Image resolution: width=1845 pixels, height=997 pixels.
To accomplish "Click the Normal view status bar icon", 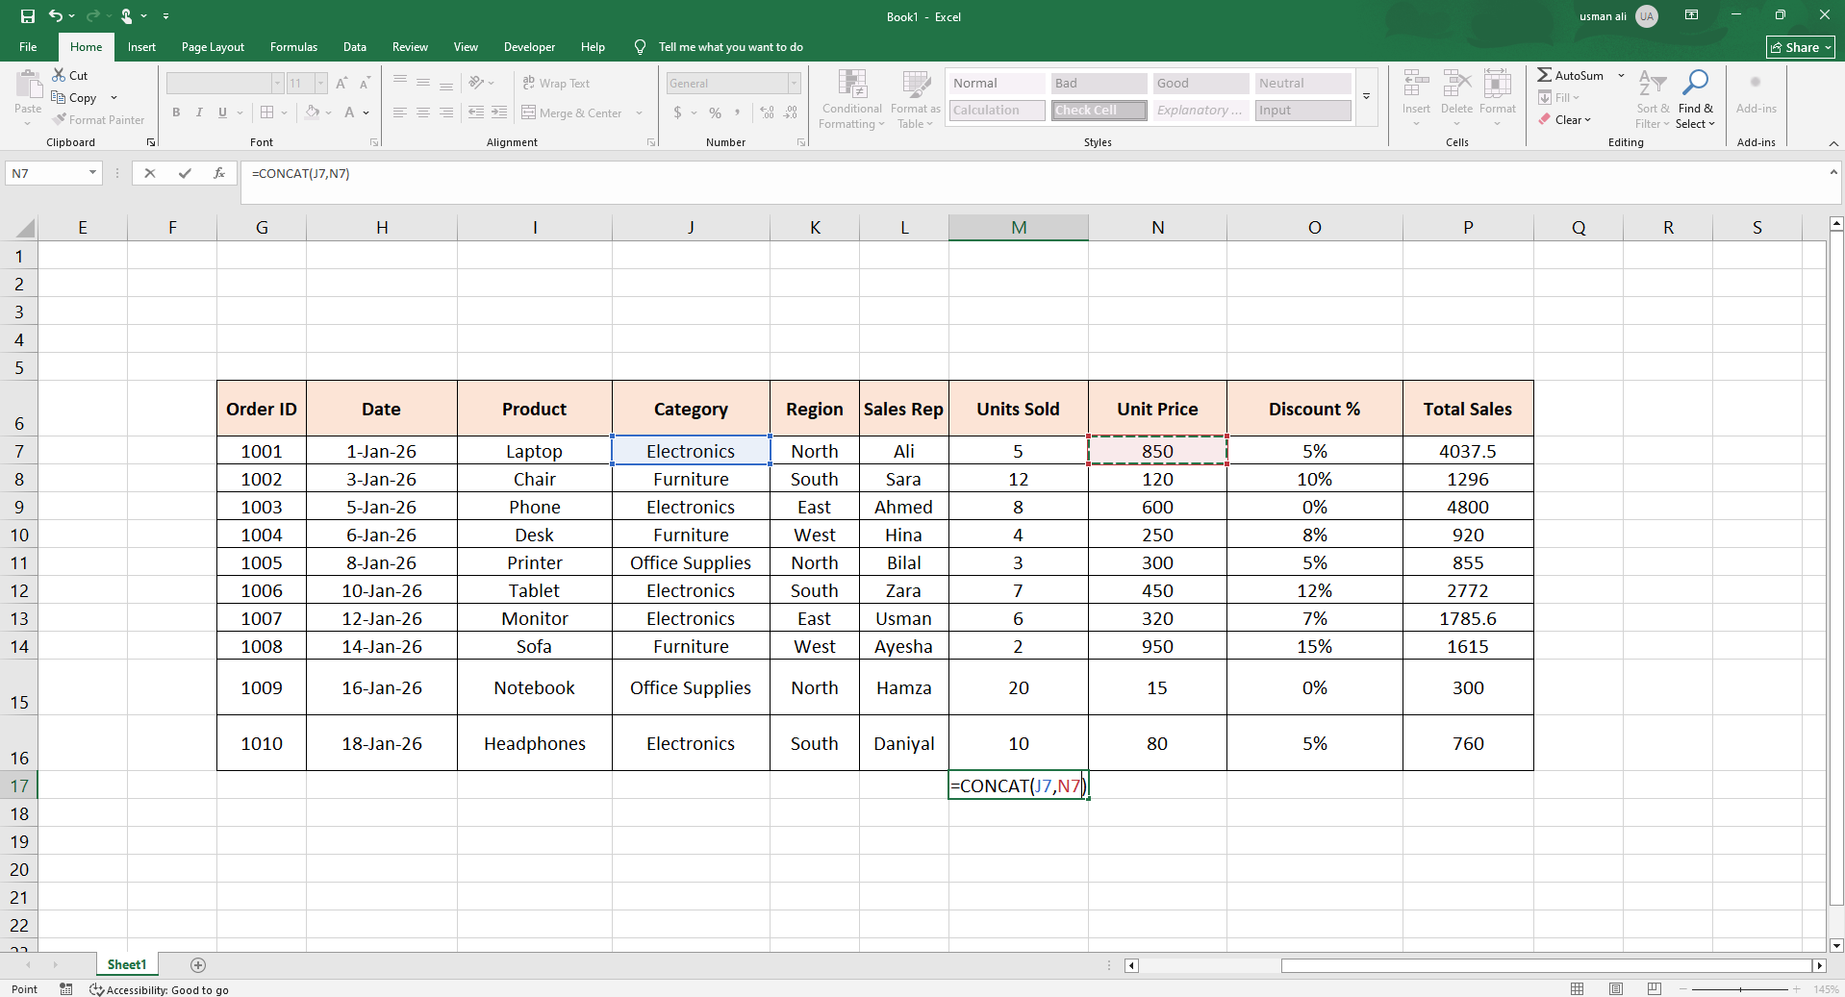I will [1577, 988].
